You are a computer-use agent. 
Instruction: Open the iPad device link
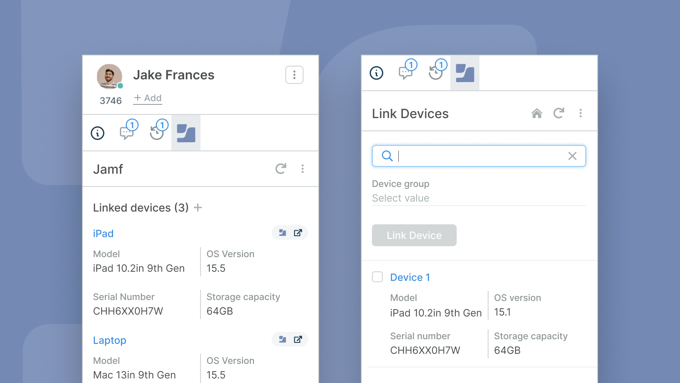click(103, 233)
